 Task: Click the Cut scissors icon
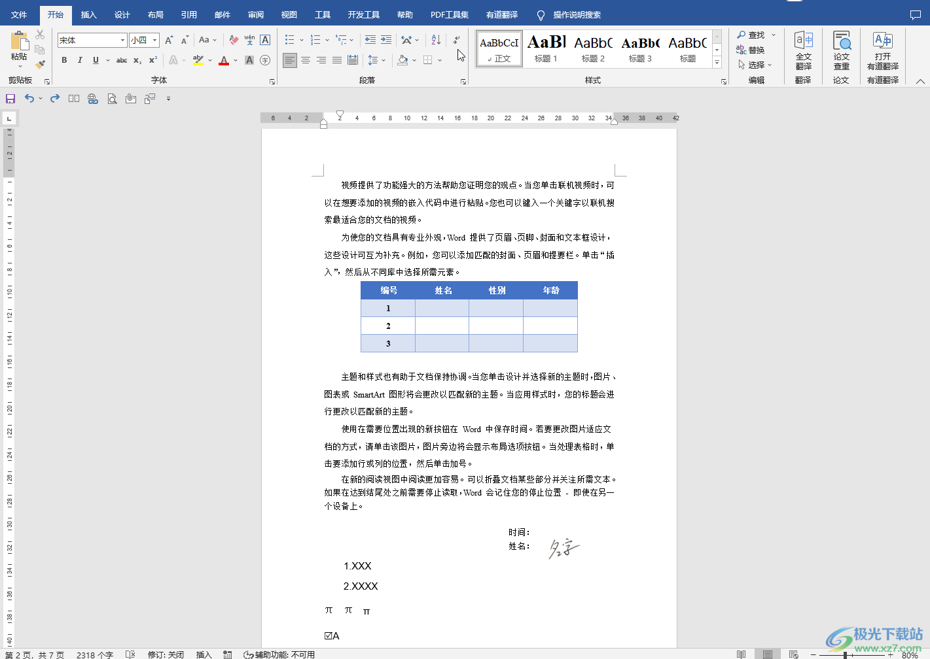(40, 35)
